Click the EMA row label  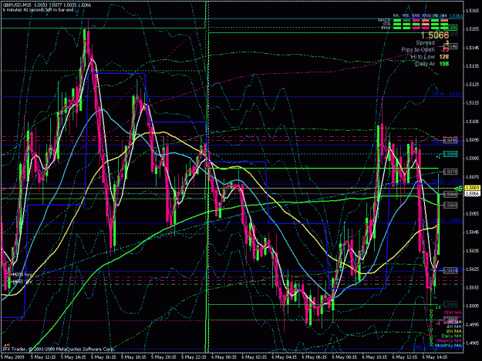[x=386, y=28]
